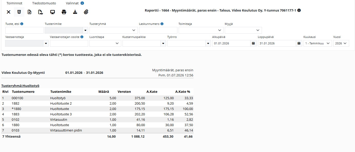
Task: Open info icon next to report title
Action: (x=299, y=11)
